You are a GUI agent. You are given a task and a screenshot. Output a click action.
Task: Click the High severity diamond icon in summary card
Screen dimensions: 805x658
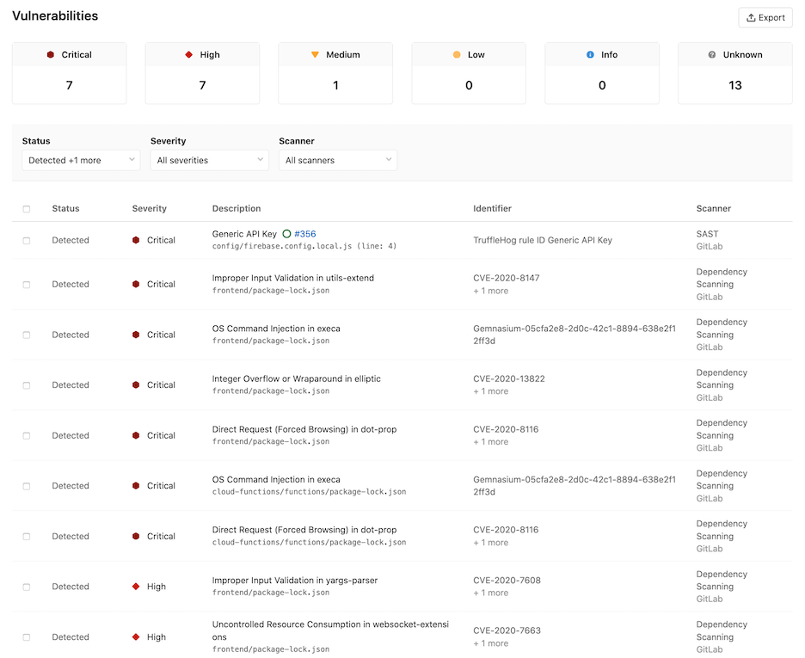[188, 55]
